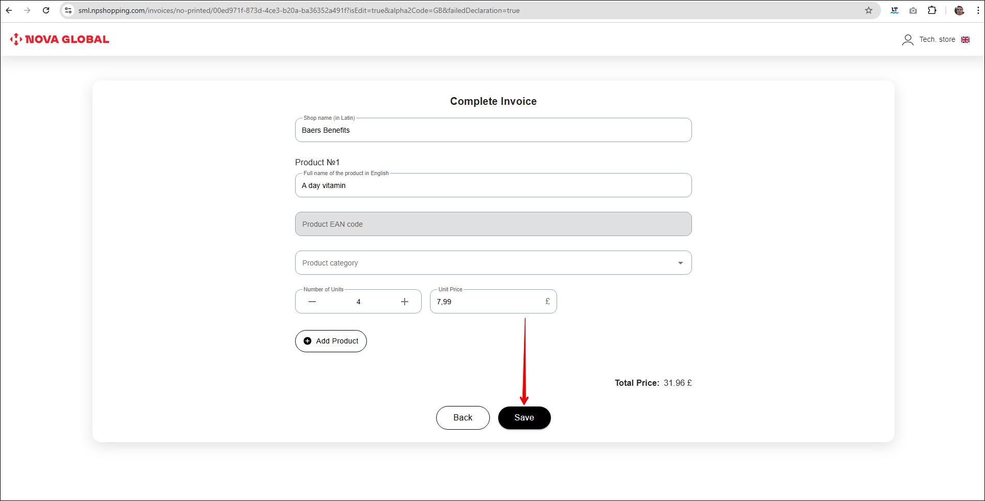This screenshot has width=985, height=501.
Task: Reload the page in the browser
Action: (x=46, y=10)
